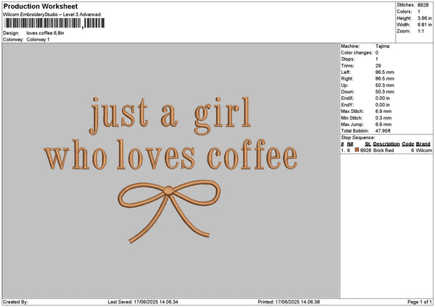Click the Machine value 'Tajima'
Image resolution: width=435 pixels, height=307 pixels.
384,46
